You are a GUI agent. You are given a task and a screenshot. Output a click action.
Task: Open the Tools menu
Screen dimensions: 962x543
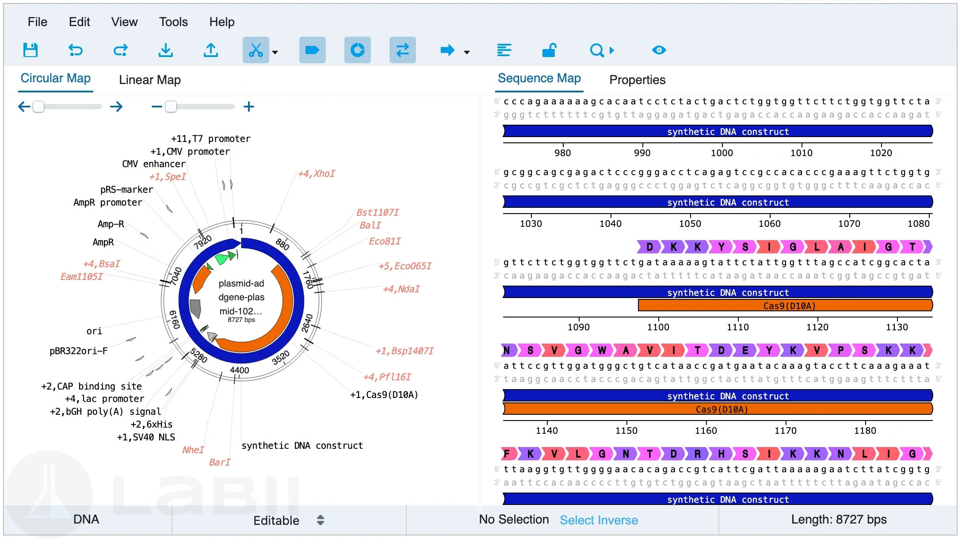click(x=173, y=22)
